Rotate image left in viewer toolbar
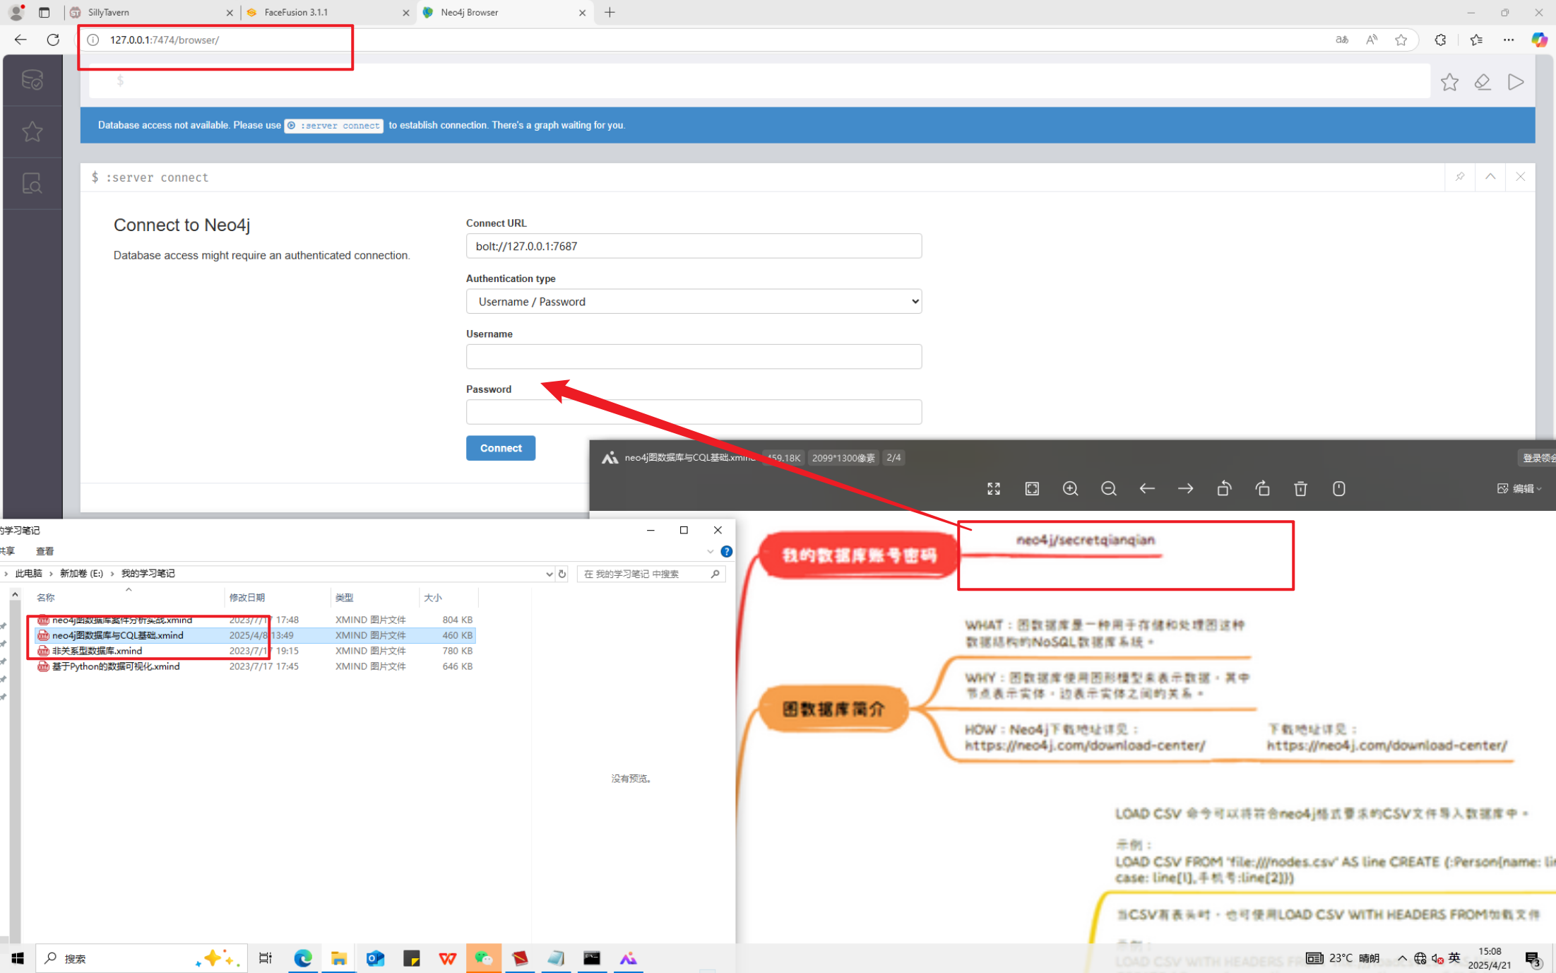This screenshot has width=1556, height=973. 1224,489
